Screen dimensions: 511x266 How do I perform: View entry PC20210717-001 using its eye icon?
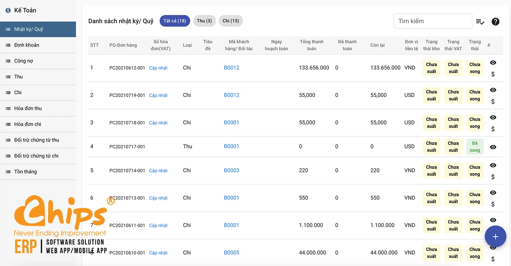tap(493, 147)
